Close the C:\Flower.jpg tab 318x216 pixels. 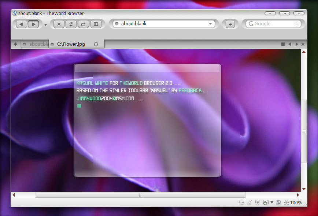point(96,44)
